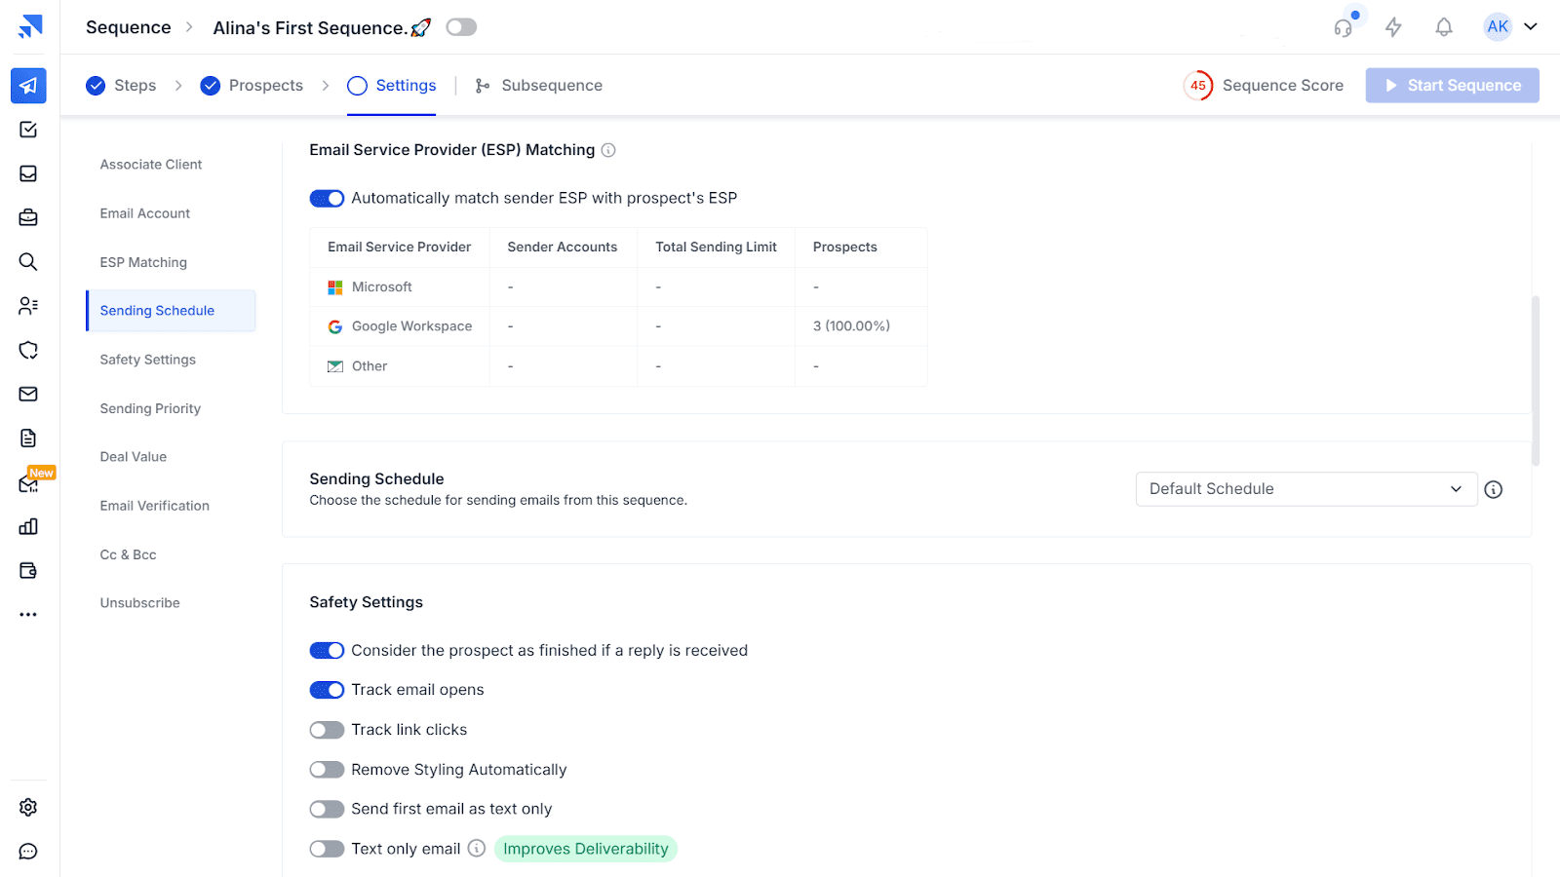Enable Track link clicks toggle
The height and width of the screenshot is (877, 1560).
(327, 730)
